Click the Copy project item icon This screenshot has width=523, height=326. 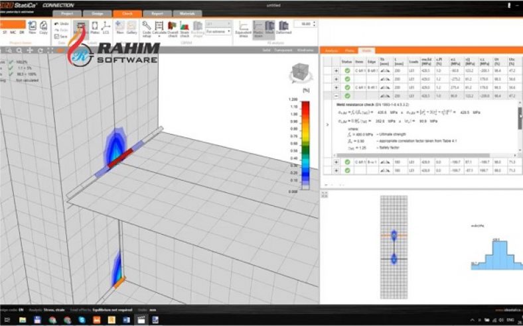pos(43,28)
